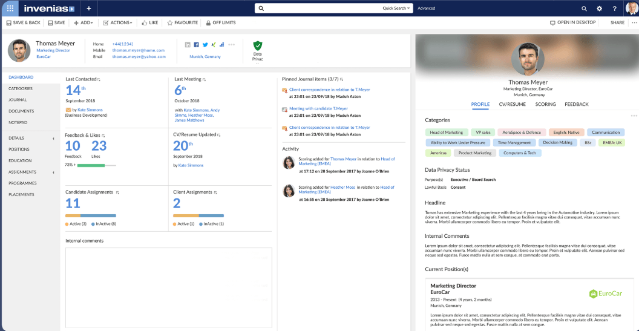This screenshot has width=639, height=331.
Task: Open the Facebook profile icon
Action: coord(197,44)
